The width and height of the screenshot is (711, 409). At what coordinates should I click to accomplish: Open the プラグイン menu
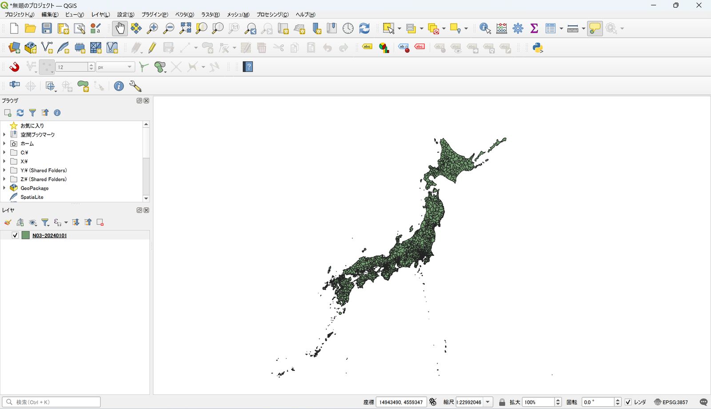[x=155, y=15]
